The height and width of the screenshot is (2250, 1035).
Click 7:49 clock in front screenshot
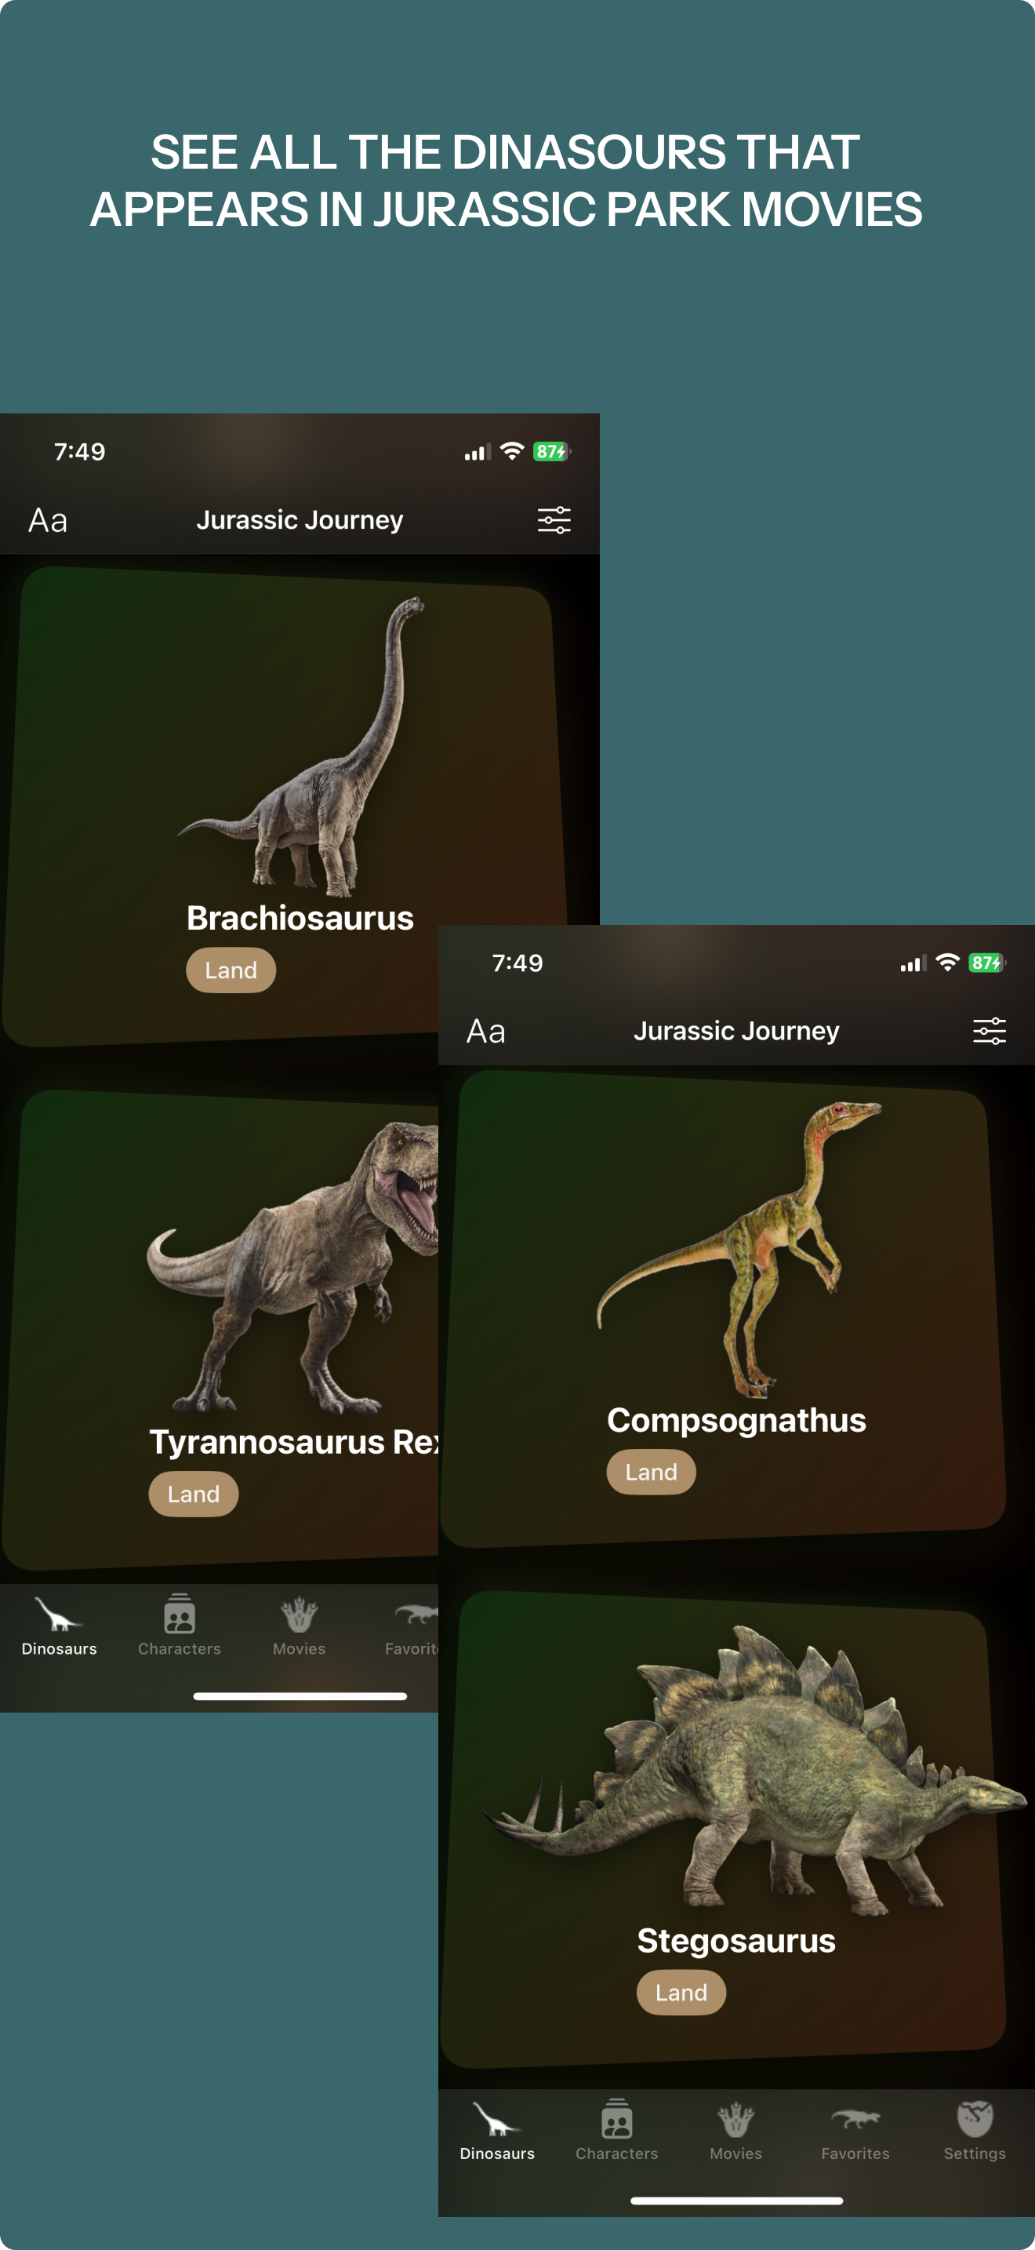click(517, 963)
